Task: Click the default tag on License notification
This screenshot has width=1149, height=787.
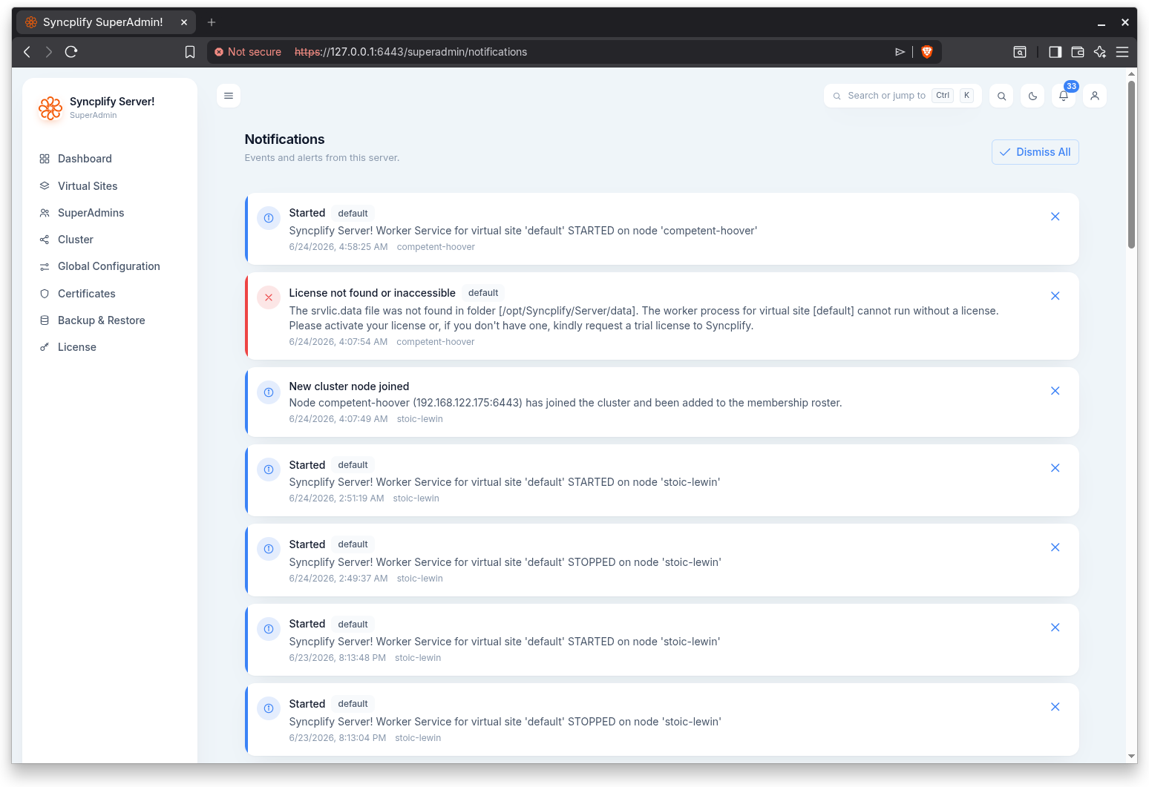Action: click(x=483, y=293)
